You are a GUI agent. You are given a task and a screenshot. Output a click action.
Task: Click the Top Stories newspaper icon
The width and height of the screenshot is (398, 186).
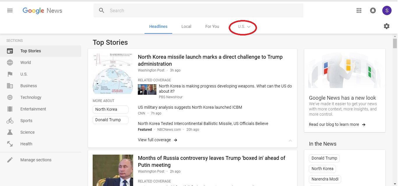click(10, 51)
